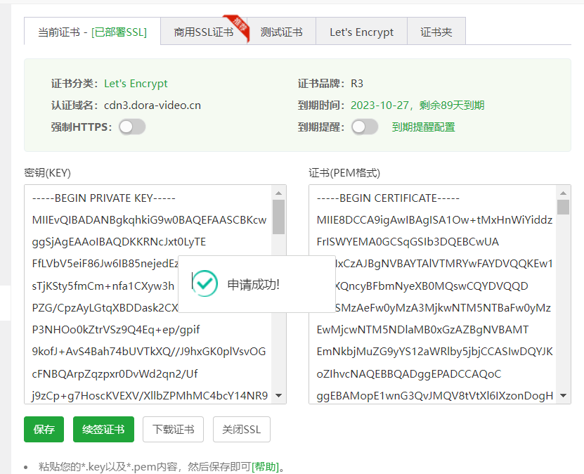Switch to the 商用SSL证书 tab
Screen dimensions: 584x474
(204, 32)
